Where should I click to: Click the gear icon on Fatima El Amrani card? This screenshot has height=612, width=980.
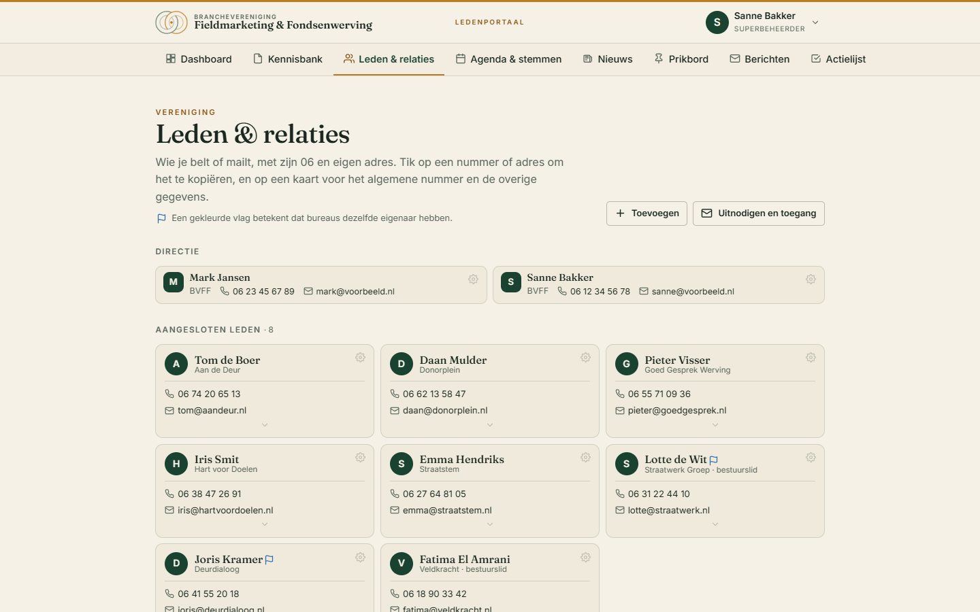point(585,558)
